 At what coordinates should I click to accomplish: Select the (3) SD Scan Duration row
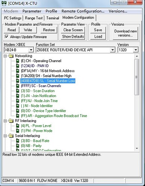(38, 91)
